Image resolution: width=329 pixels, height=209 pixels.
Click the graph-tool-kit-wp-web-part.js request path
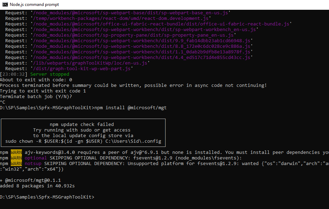pos(82,68)
